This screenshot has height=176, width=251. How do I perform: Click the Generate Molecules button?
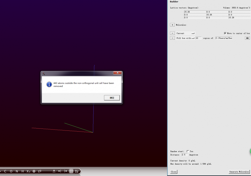click(239, 172)
